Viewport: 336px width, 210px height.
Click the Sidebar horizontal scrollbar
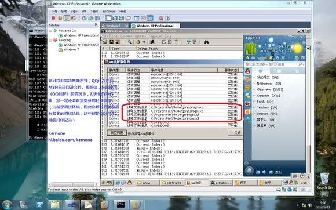pos(73,184)
